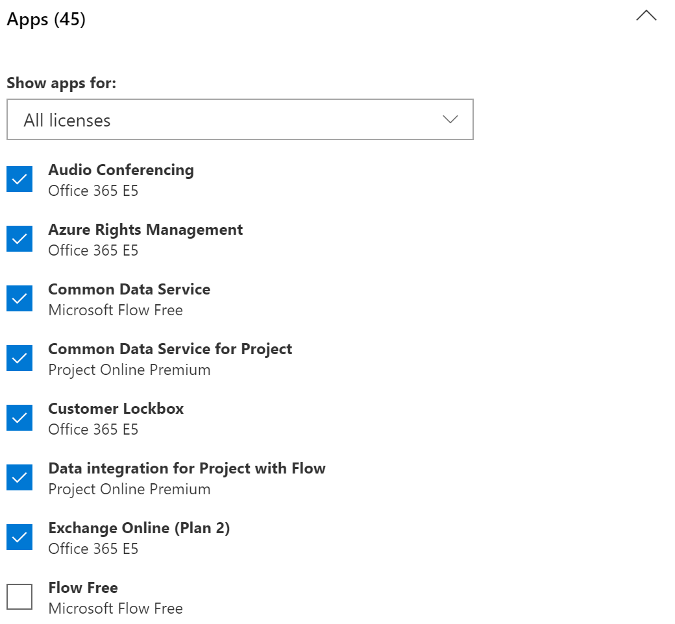This screenshot has width=675, height=624.
Task: Collapse the Apps (45) section chevron
Action: coord(646,16)
